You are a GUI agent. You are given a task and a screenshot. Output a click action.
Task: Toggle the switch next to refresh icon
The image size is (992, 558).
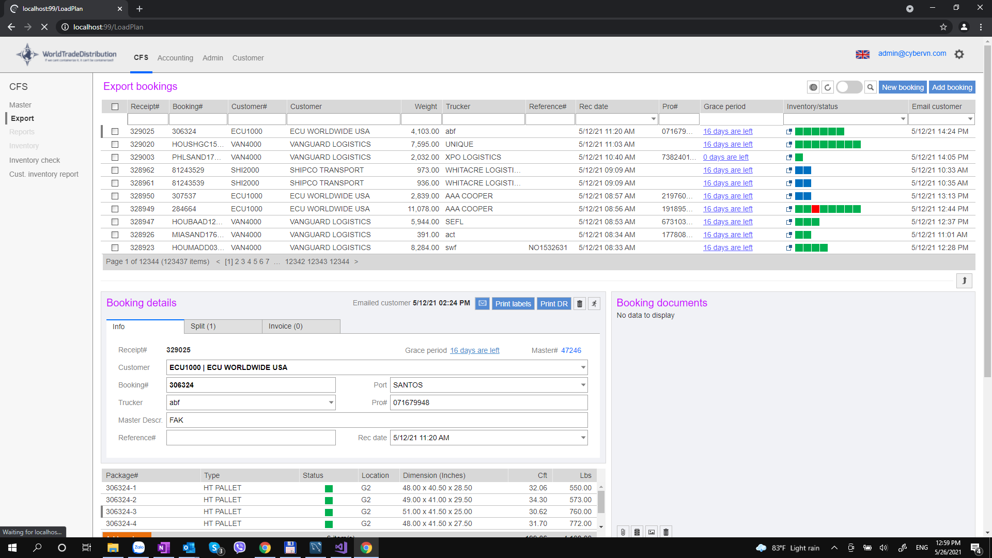click(849, 87)
